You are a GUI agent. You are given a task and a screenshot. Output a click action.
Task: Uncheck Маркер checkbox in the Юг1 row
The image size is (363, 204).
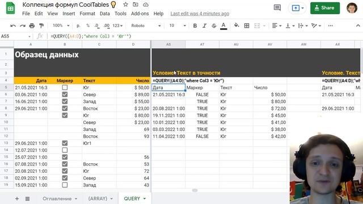[x=65, y=143]
